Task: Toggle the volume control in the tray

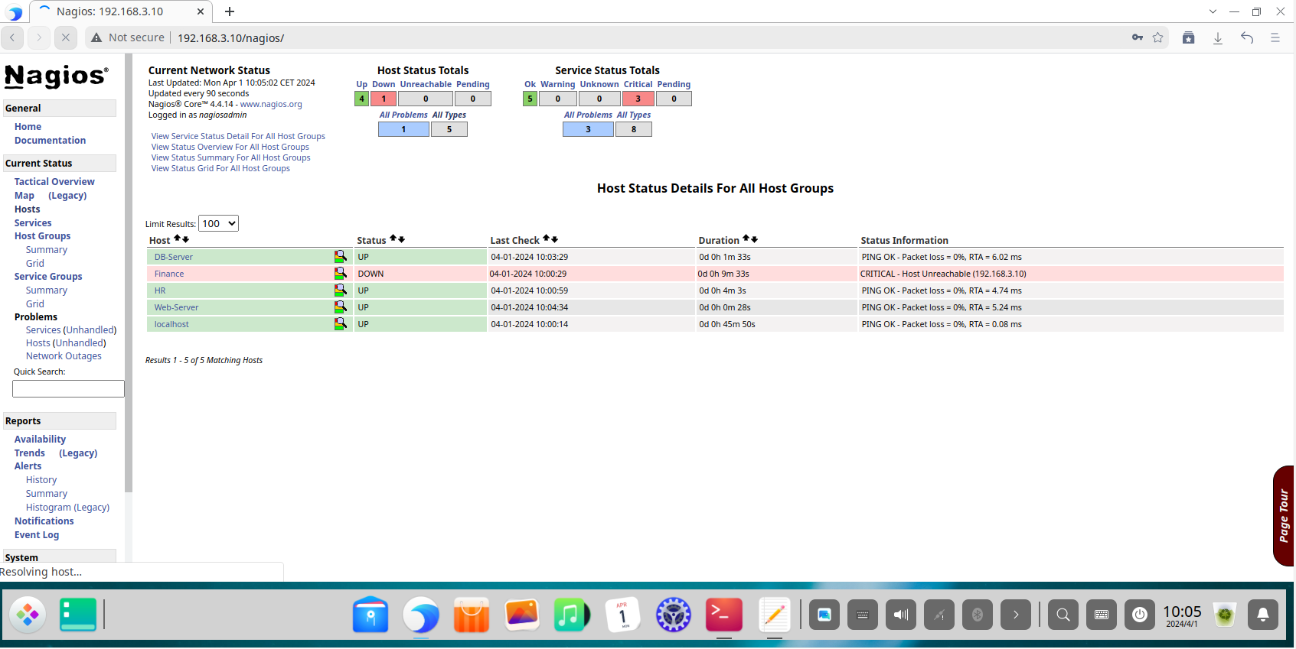Action: 901,615
